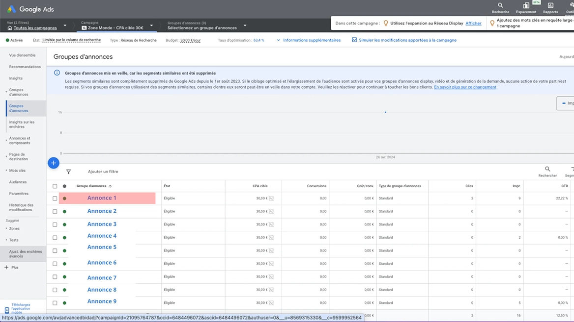The width and height of the screenshot is (574, 322).
Task: Open Audiences in sidebar
Action: (x=18, y=182)
